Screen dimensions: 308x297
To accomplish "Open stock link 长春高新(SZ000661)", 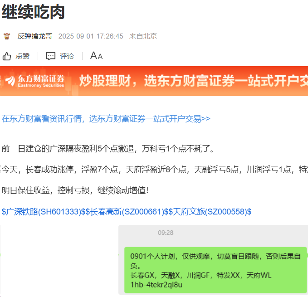I will (x=127, y=212).
